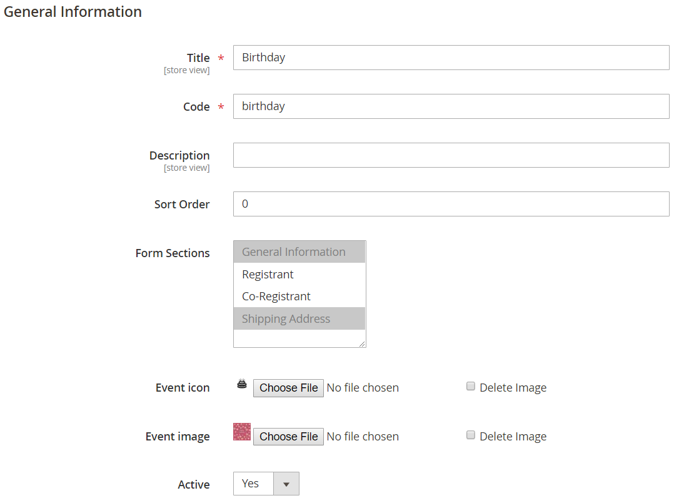Choose File for Event image
Image resolution: width=689 pixels, height=503 pixels.
pyautogui.click(x=288, y=437)
